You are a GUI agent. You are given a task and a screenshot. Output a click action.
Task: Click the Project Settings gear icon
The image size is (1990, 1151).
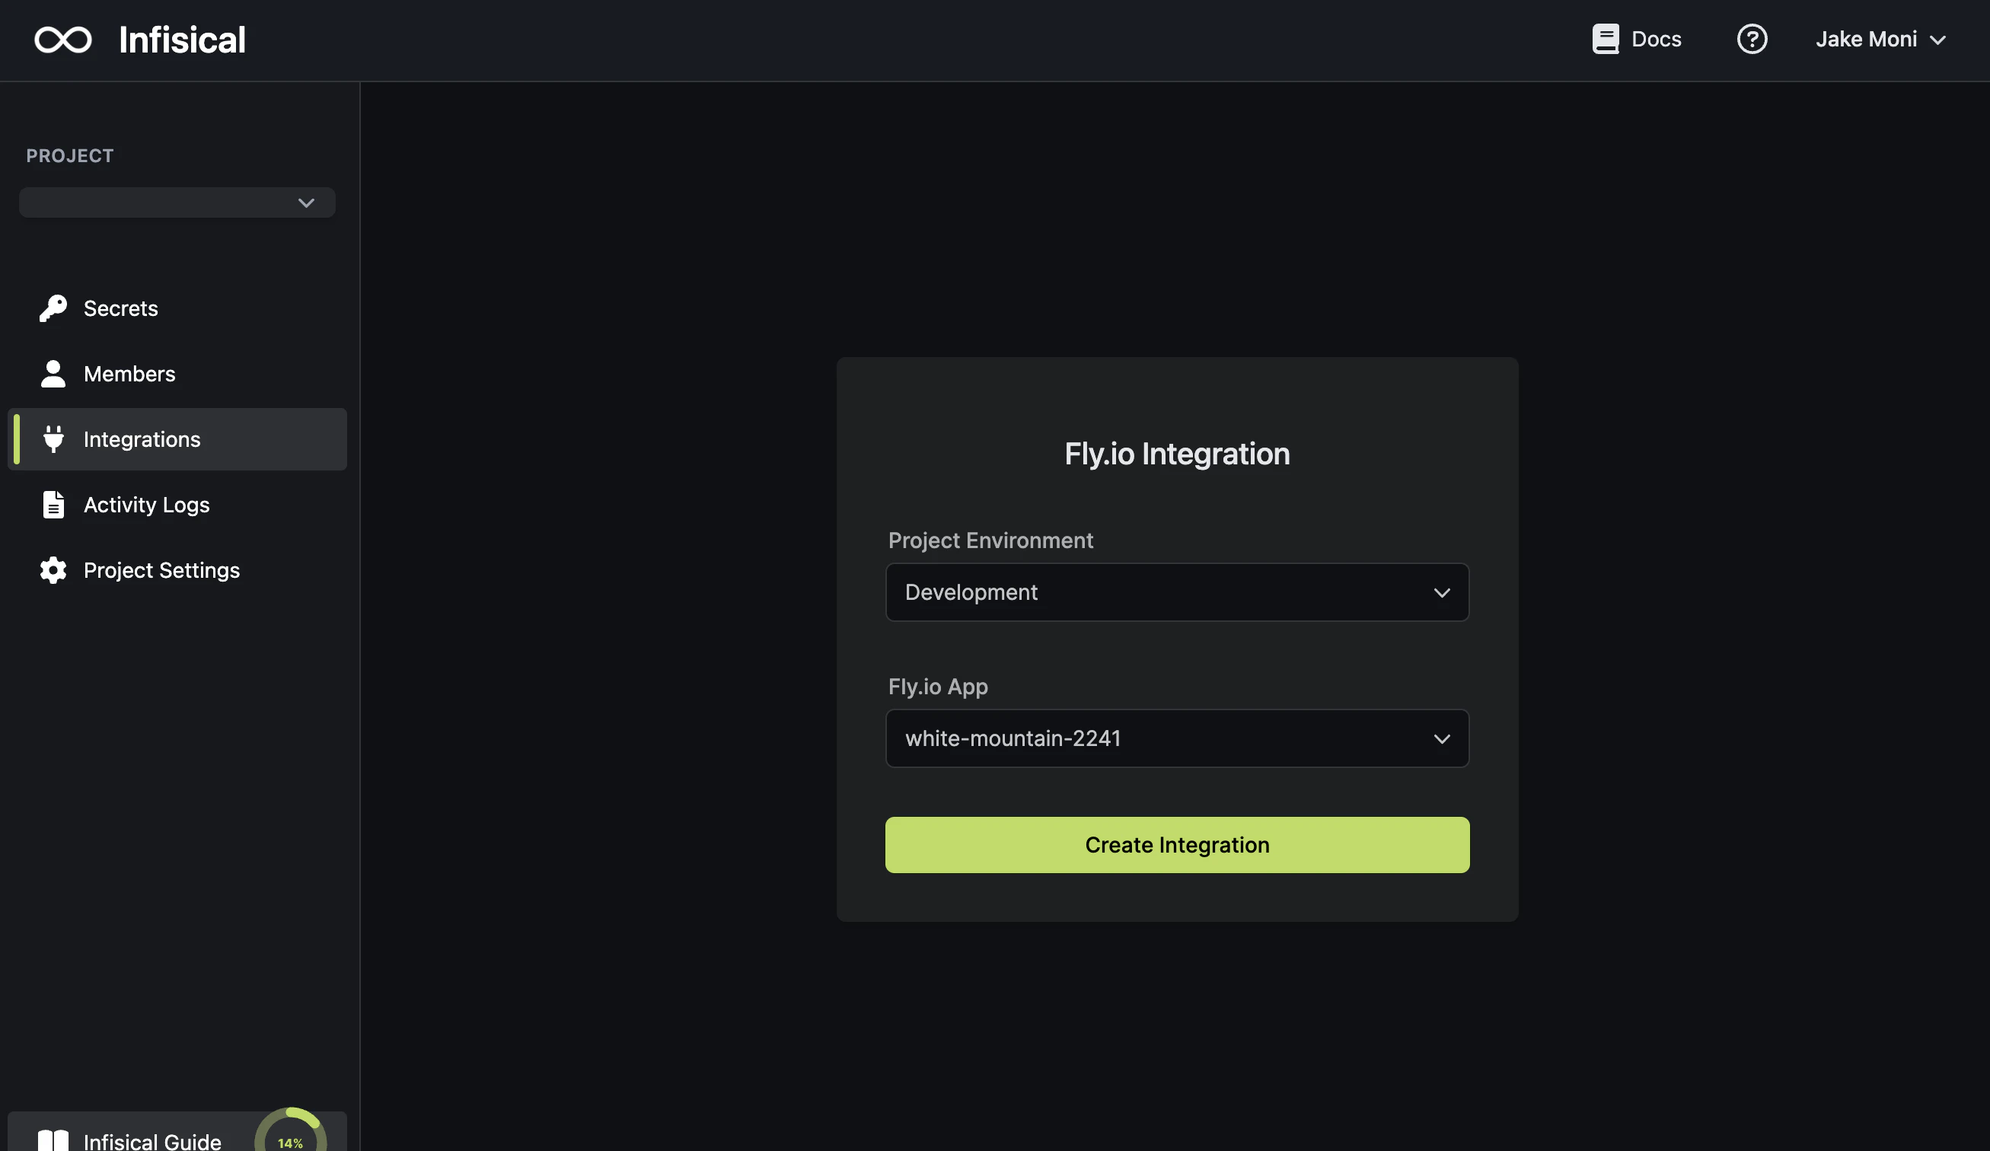[53, 570]
